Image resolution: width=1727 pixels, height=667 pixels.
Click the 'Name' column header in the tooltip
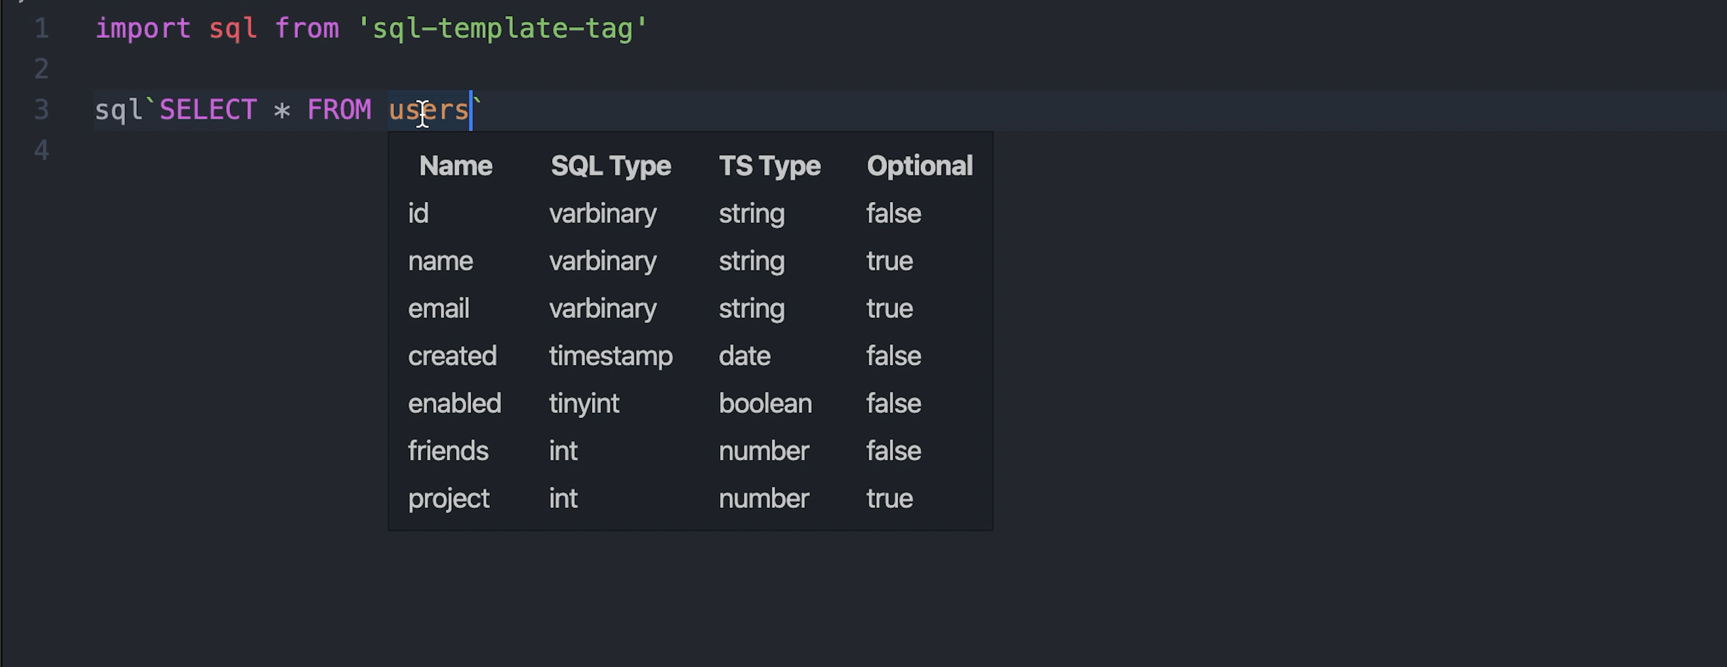tap(456, 166)
